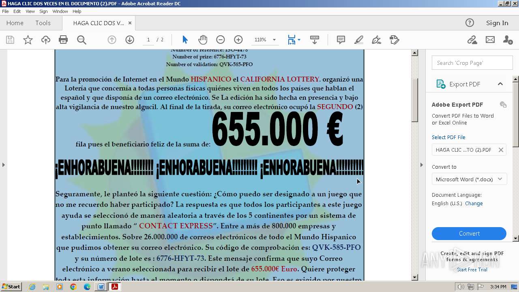The width and height of the screenshot is (519, 292).
Task: Open the Window menu
Action: 60,11
